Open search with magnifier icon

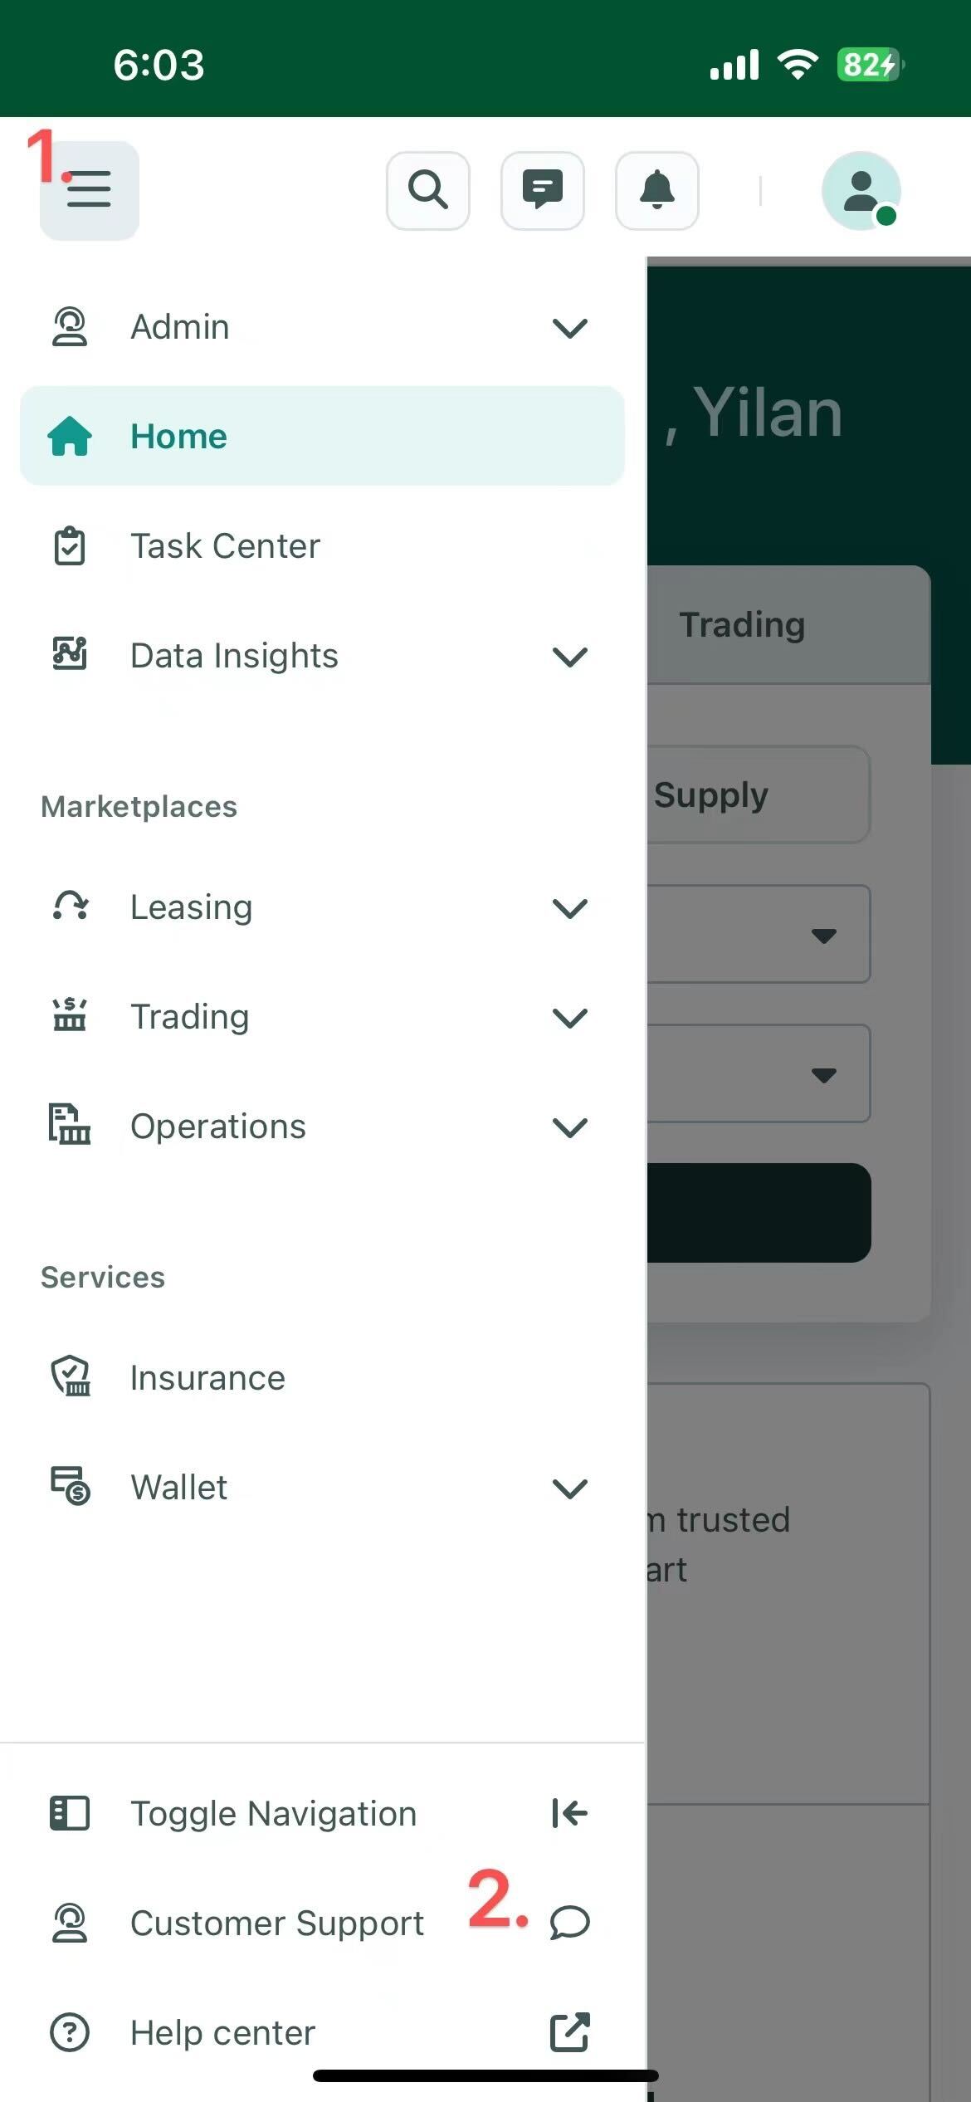(x=428, y=190)
